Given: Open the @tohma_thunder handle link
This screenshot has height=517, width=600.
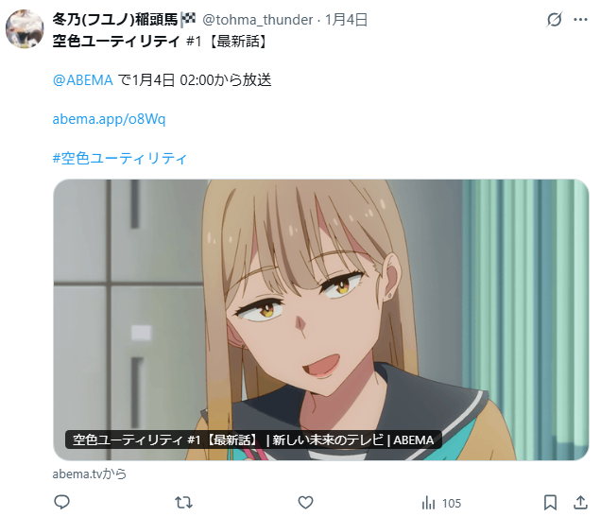Looking at the screenshot, I should (x=257, y=20).
